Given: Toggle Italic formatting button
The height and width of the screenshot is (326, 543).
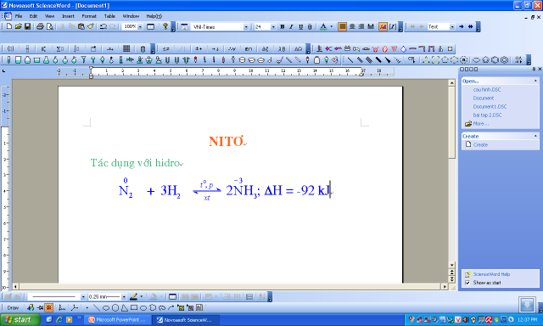Looking at the screenshot, I should (x=291, y=26).
